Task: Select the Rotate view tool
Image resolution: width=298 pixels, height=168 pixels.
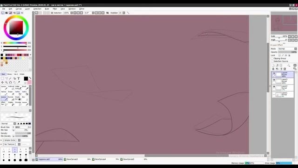Action: click(10, 83)
